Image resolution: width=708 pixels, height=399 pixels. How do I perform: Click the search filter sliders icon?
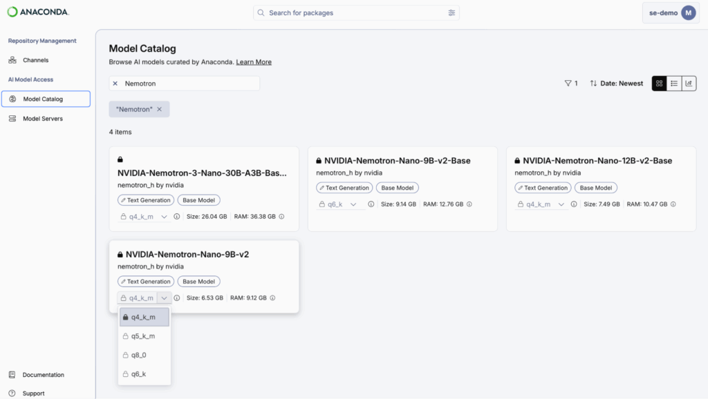click(x=451, y=13)
